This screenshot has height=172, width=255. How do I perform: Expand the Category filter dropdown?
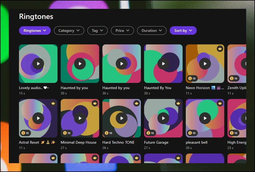tap(69, 30)
